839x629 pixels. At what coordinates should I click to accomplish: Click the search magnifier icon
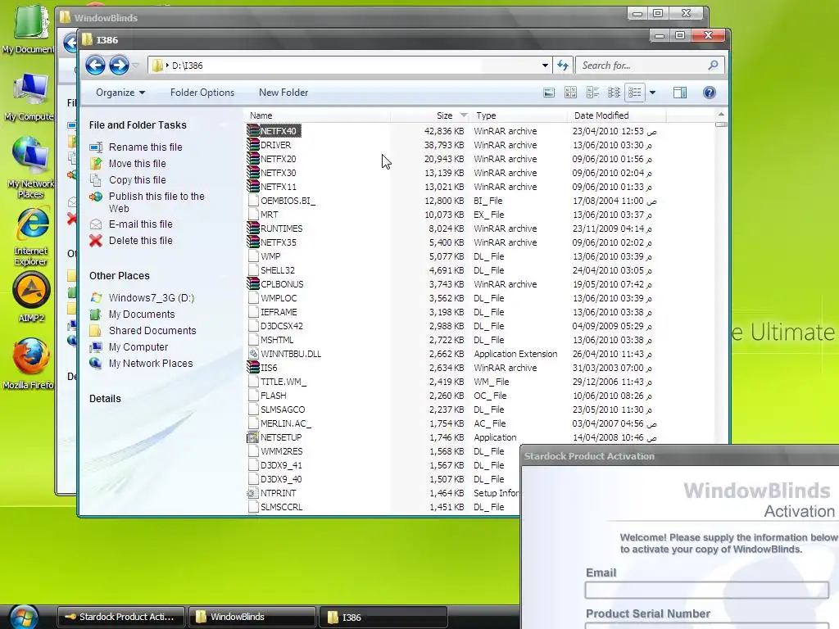click(x=713, y=66)
